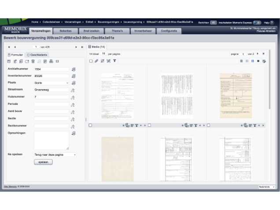The image size is (280, 210).
Task: Click the trash delete icon in form toolbar
Action: coord(33,61)
